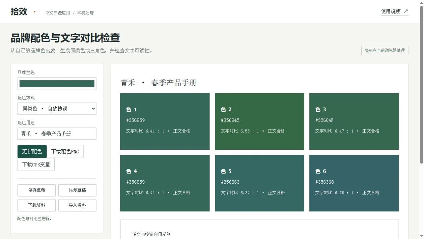Image resolution: width=424 pixels, height=239 pixels.
Task: Open the 配色方式 dropdown
Action: (x=57, y=109)
